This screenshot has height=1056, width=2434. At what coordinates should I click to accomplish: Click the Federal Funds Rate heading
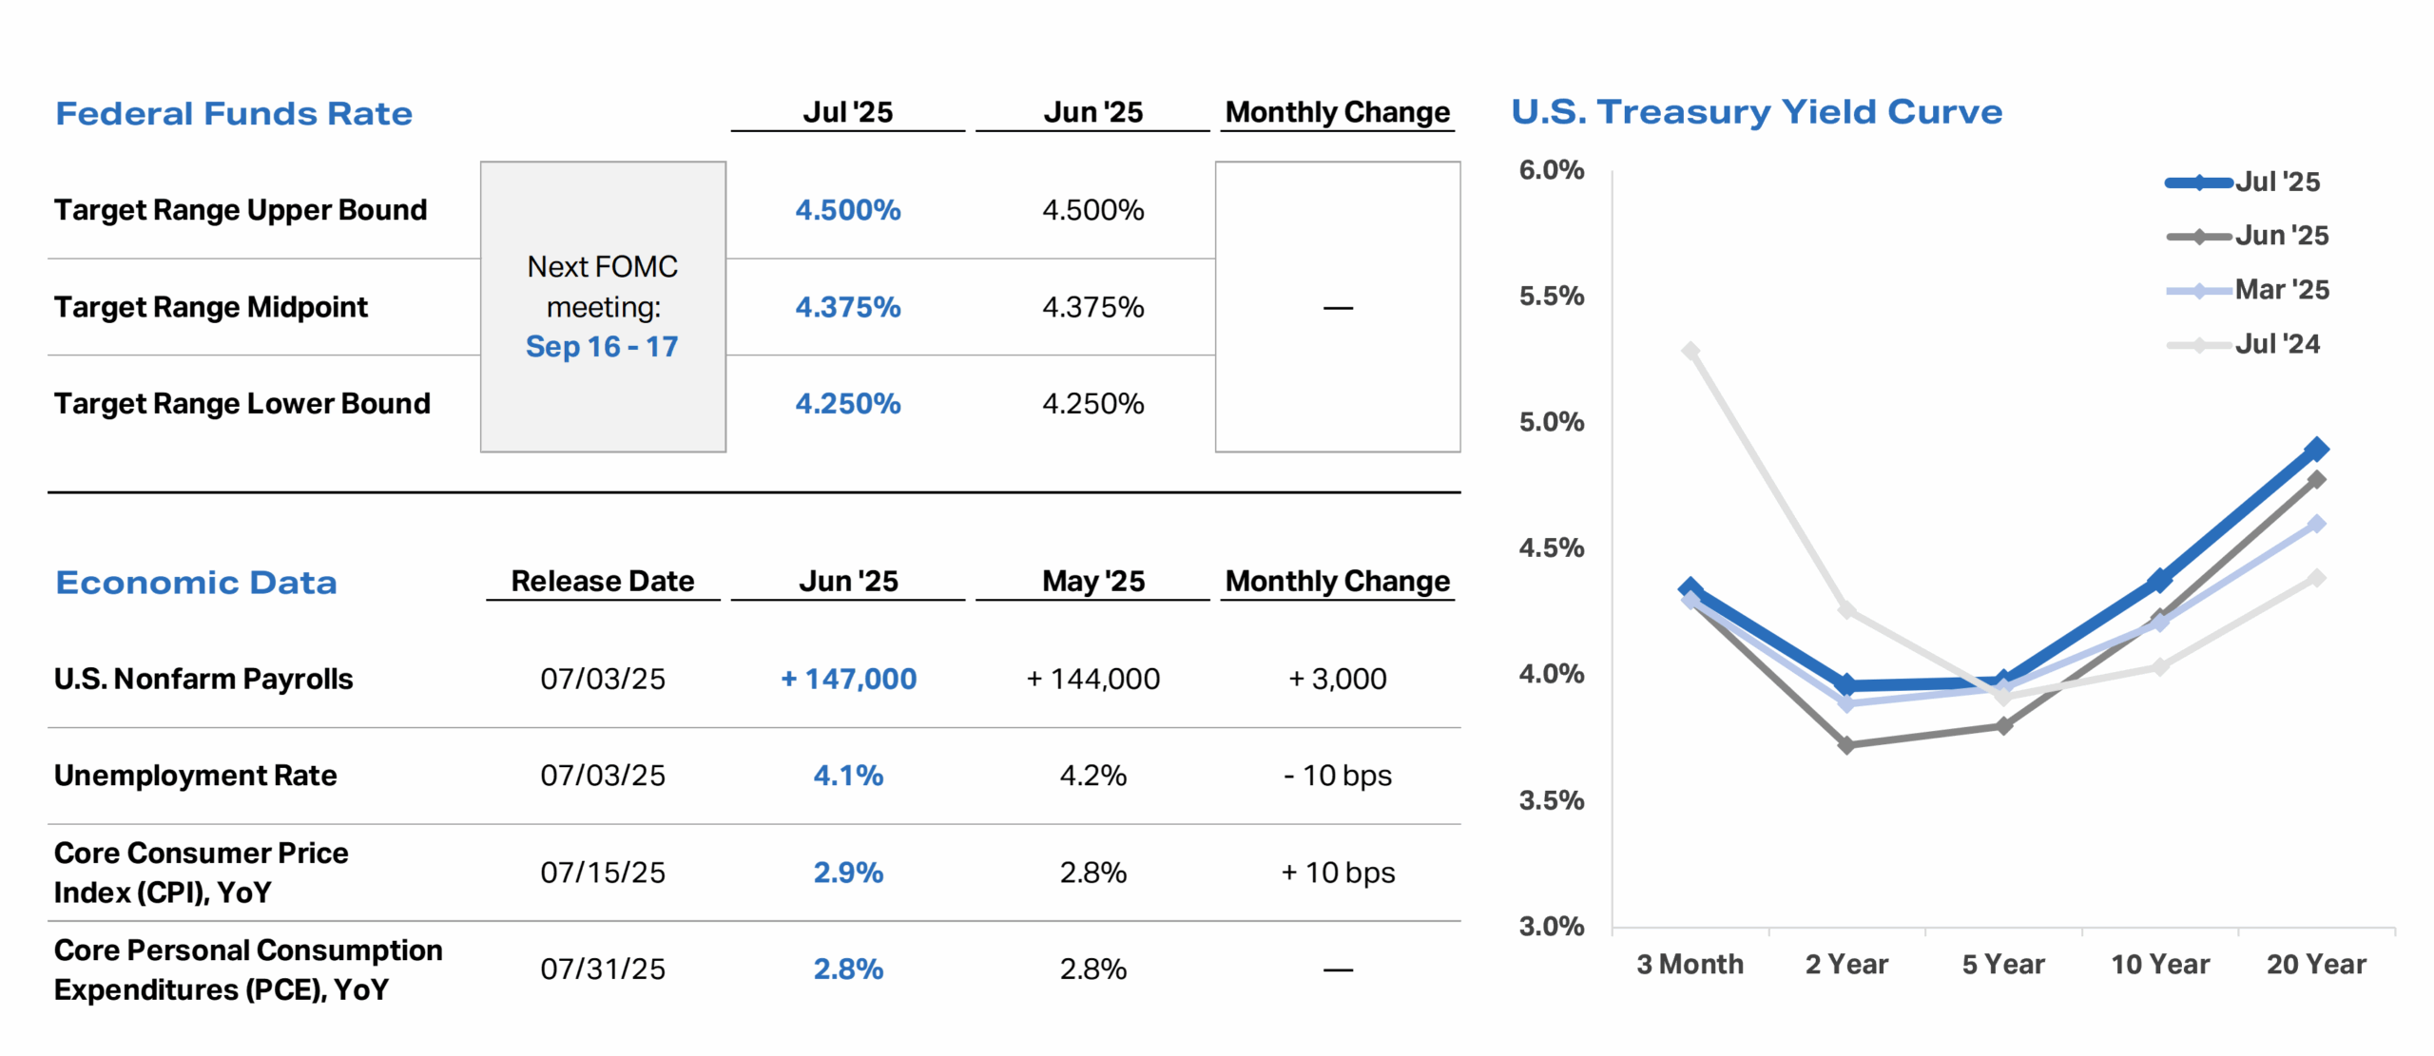click(x=234, y=114)
